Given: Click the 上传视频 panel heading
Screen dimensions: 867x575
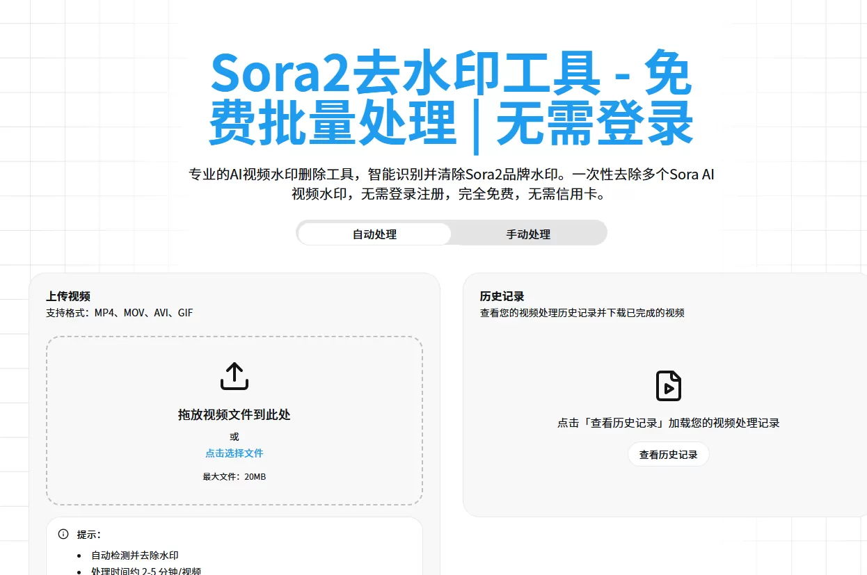Looking at the screenshot, I should point(70,295).
